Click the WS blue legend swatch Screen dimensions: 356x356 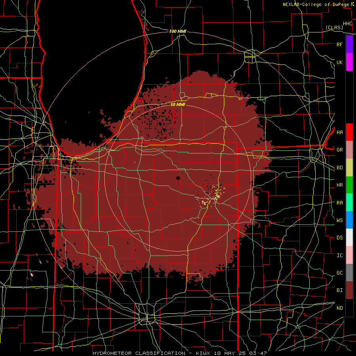pyautogui.click(x=349, y=220)
